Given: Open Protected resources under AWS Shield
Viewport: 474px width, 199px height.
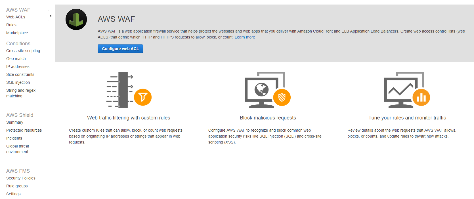Looking at the screenshot, I should pyautogui.click(x=24, y=130).
